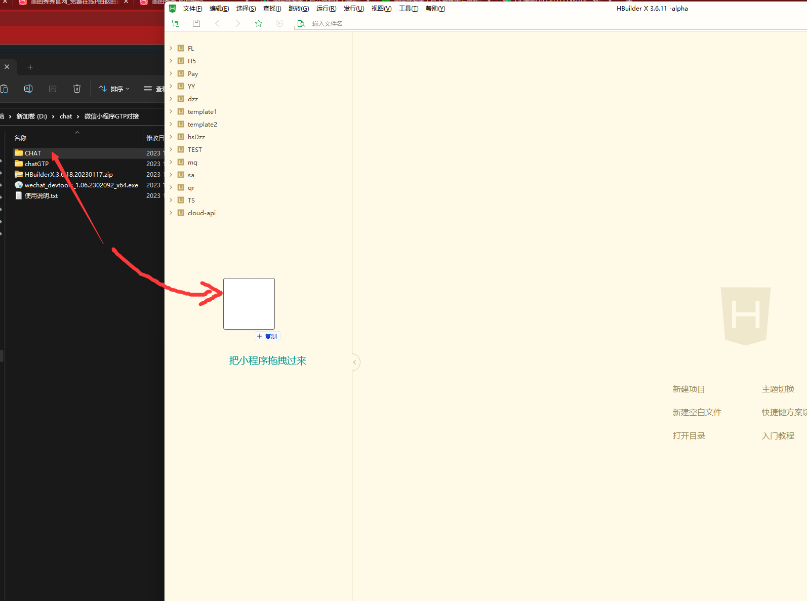This screenshot has height=601, width=807.
Task: Click the delete trash icon in File Explorer
Action: pos(77,89)
